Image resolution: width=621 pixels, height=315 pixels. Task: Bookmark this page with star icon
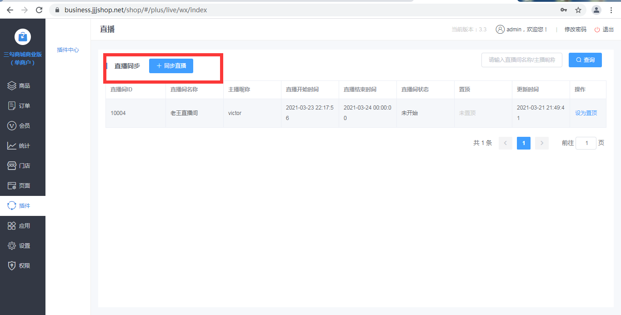(x=578, y=10)
